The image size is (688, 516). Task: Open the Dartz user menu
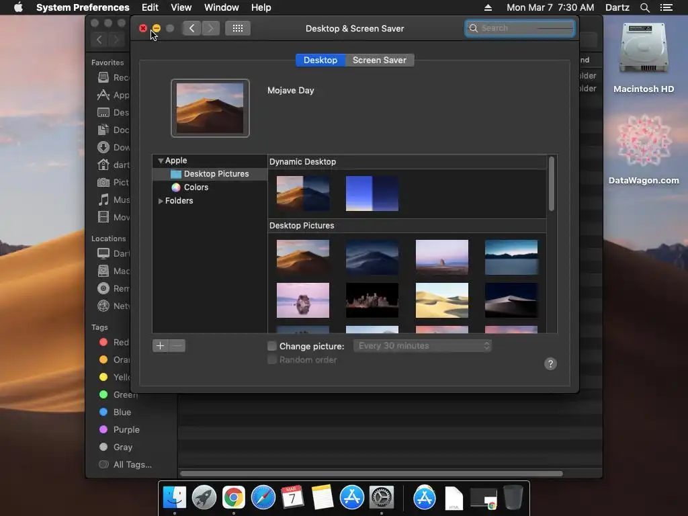(617, 7)
